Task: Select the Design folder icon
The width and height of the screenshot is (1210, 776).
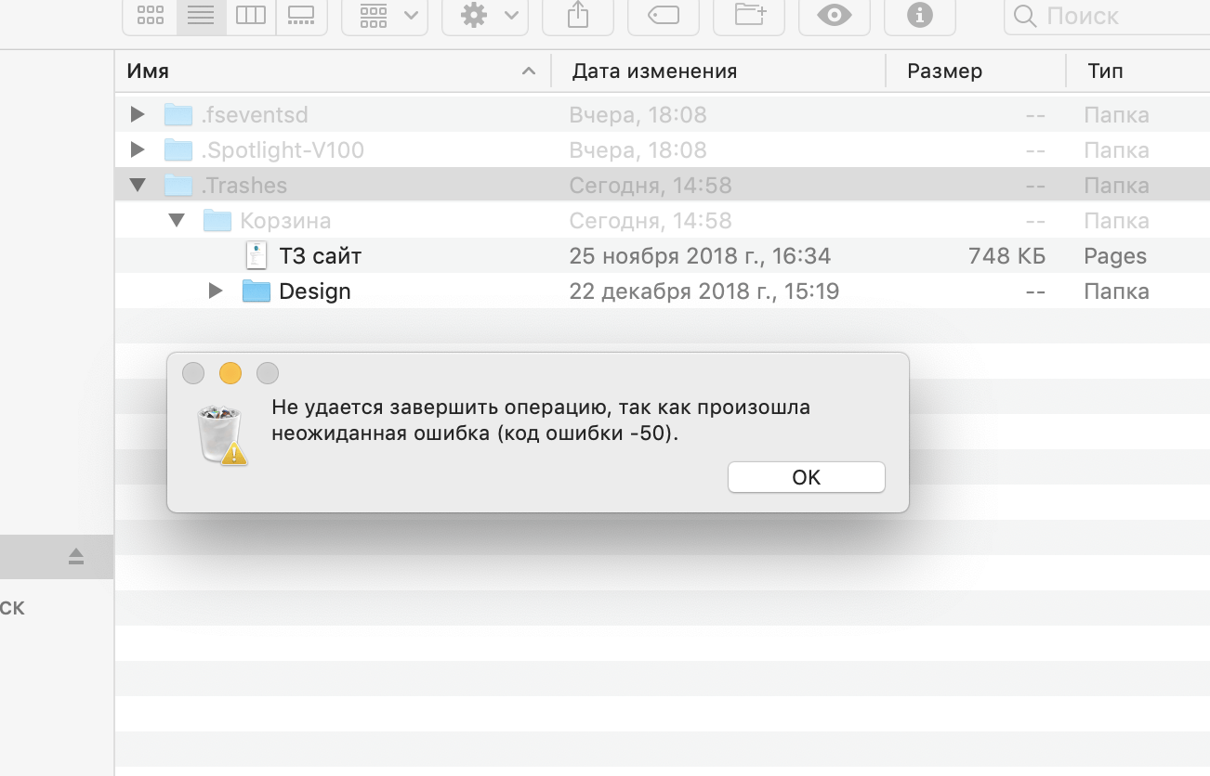Action: [256, 291]
